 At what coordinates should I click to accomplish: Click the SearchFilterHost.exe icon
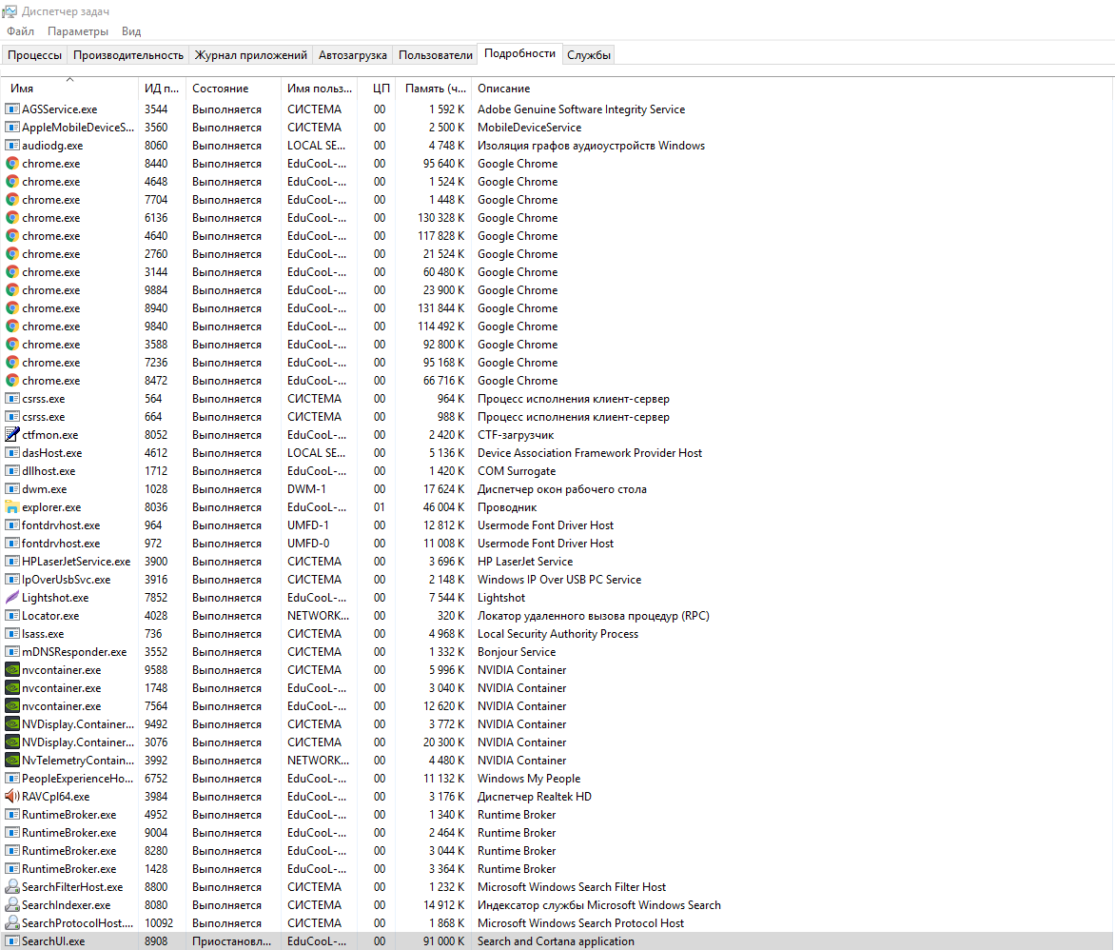click(x=12, y=886)
